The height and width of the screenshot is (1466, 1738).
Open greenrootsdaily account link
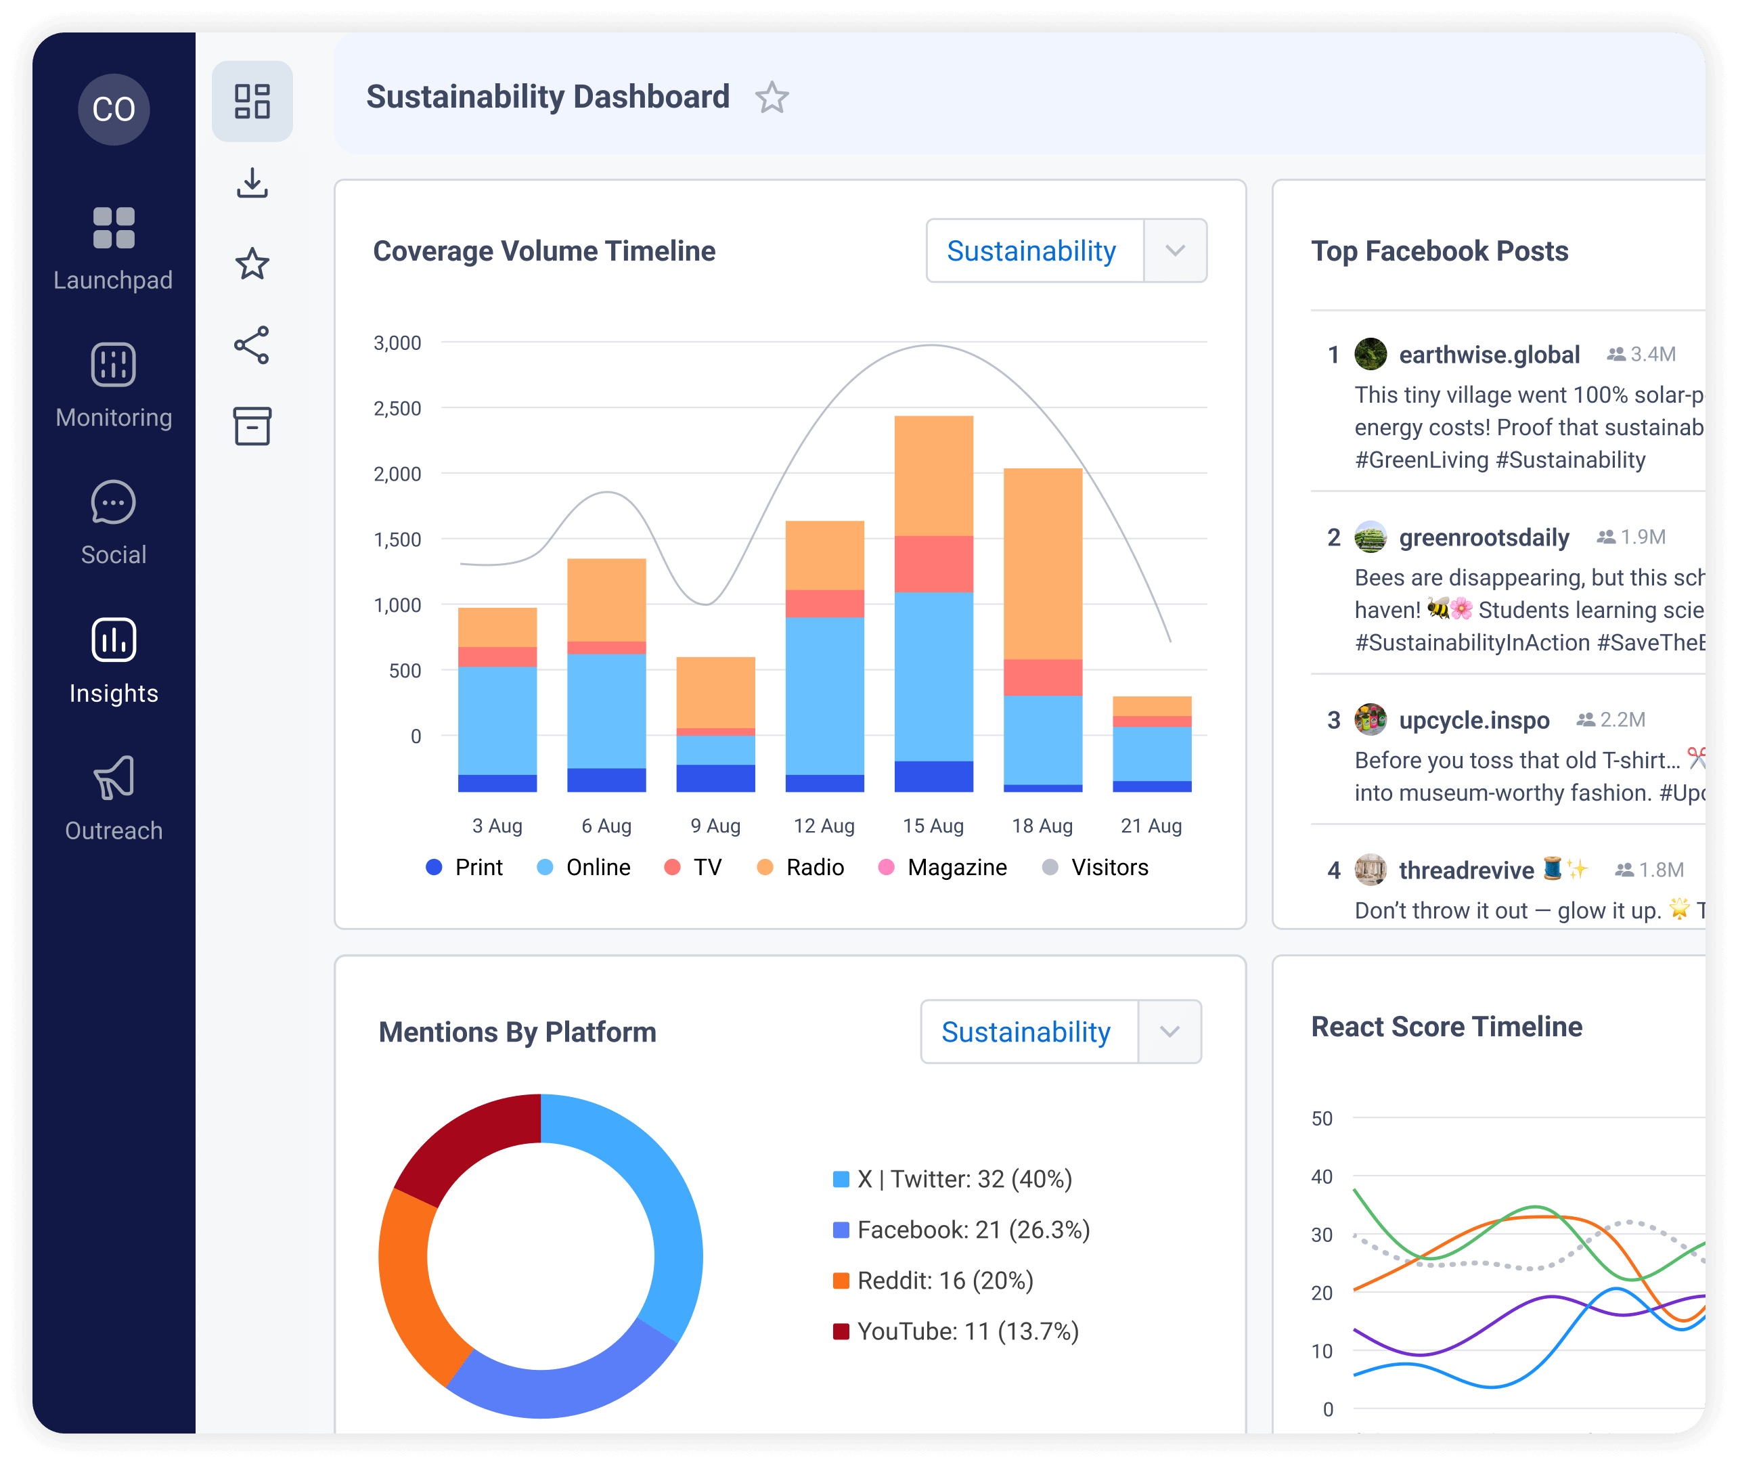1483,537
